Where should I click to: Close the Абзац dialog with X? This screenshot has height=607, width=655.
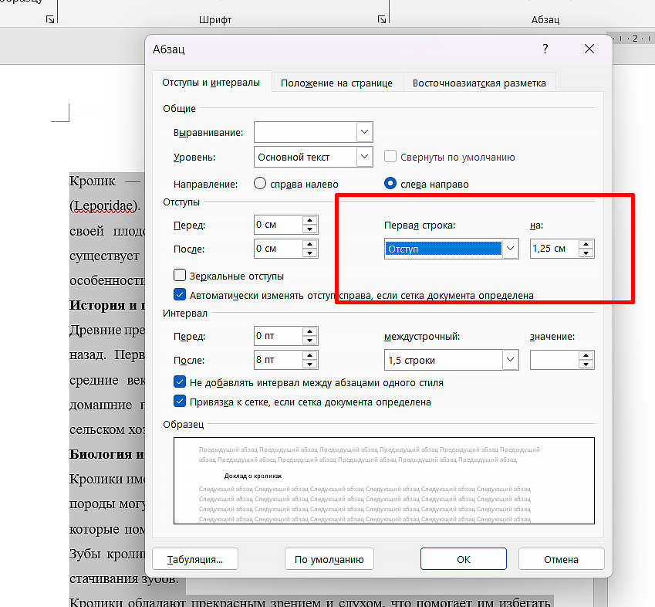(589, 49)
